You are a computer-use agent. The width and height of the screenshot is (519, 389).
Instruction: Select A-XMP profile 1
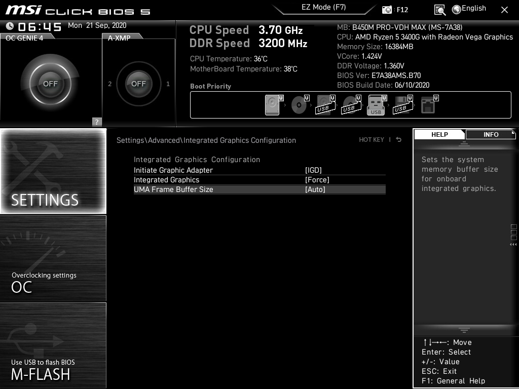pos(168,84)
